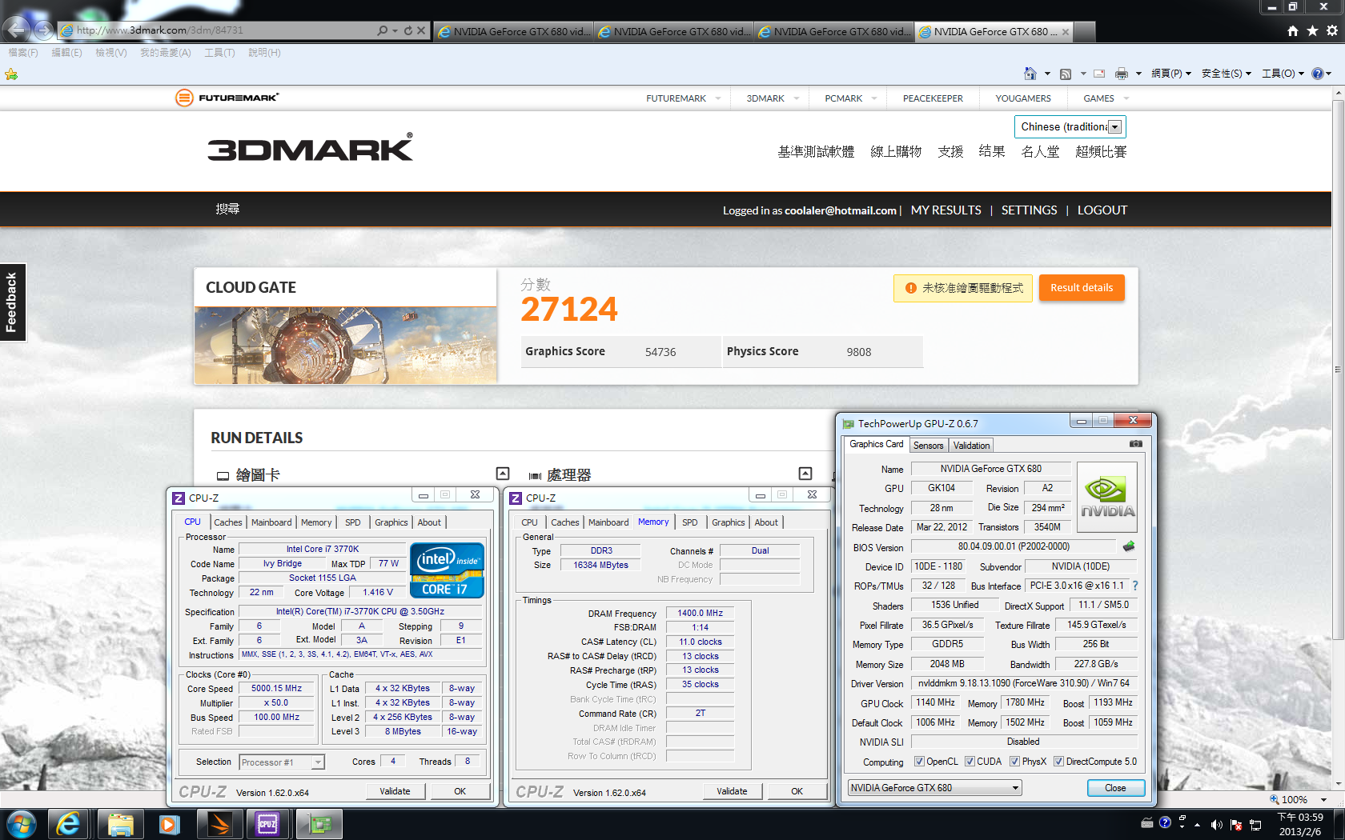This screenshot has height=840, width=1345.
Task: Click the GPU-Z screenshot camera icon
Action: coord(1136,444)
